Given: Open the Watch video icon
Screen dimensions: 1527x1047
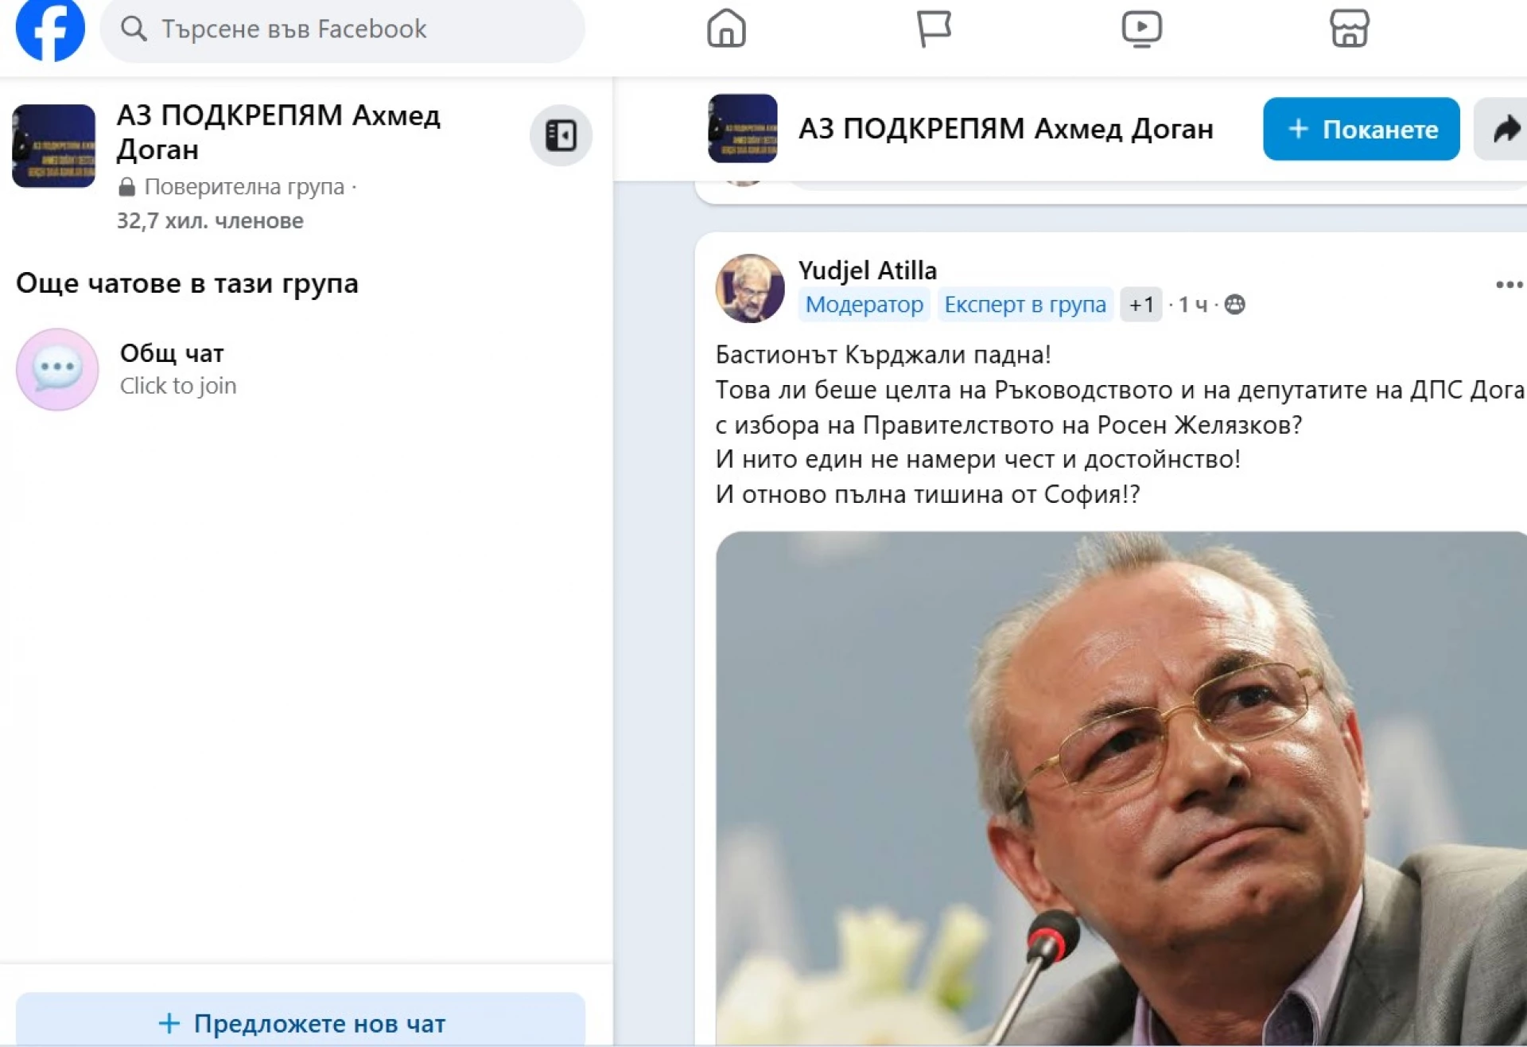Looking at the screenshot, I should pyautogui.click(x=1141, y=29).
